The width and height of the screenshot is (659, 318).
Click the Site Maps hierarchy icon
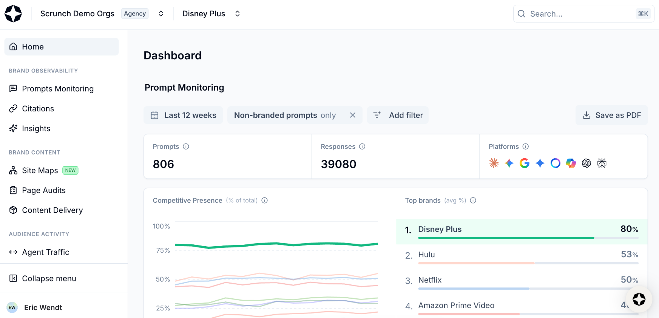(x=13, y=170)
